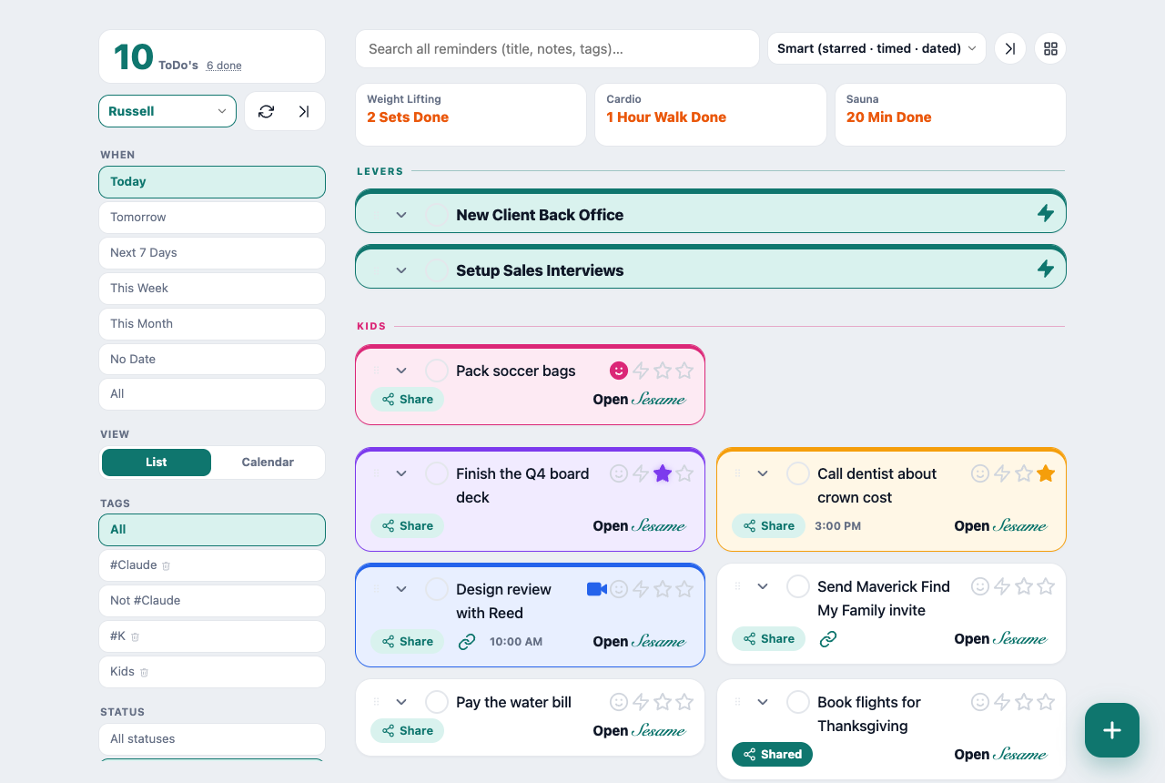
Task: Click the pink smiley on Pack soccer bags
Action: (619, 371)
